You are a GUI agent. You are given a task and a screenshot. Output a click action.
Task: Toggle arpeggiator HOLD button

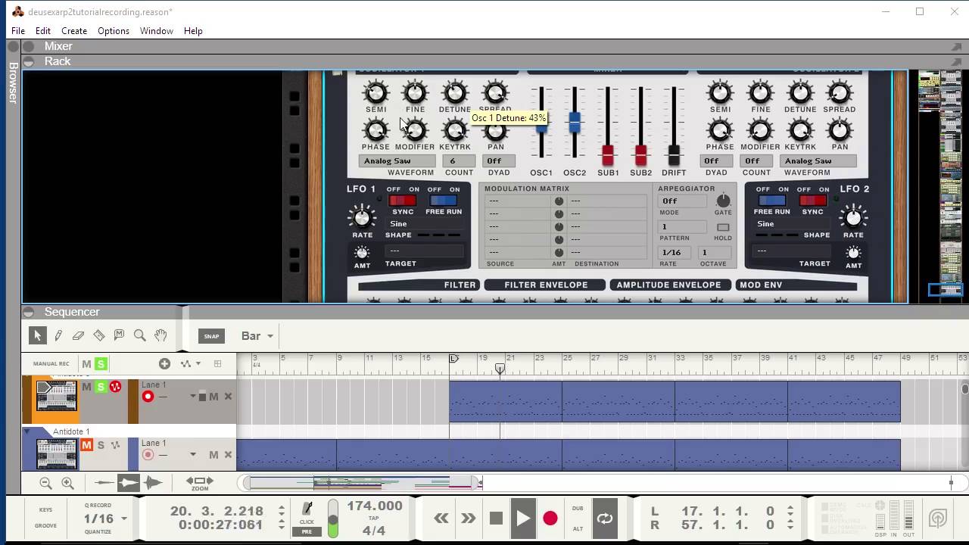click(723, 227)
